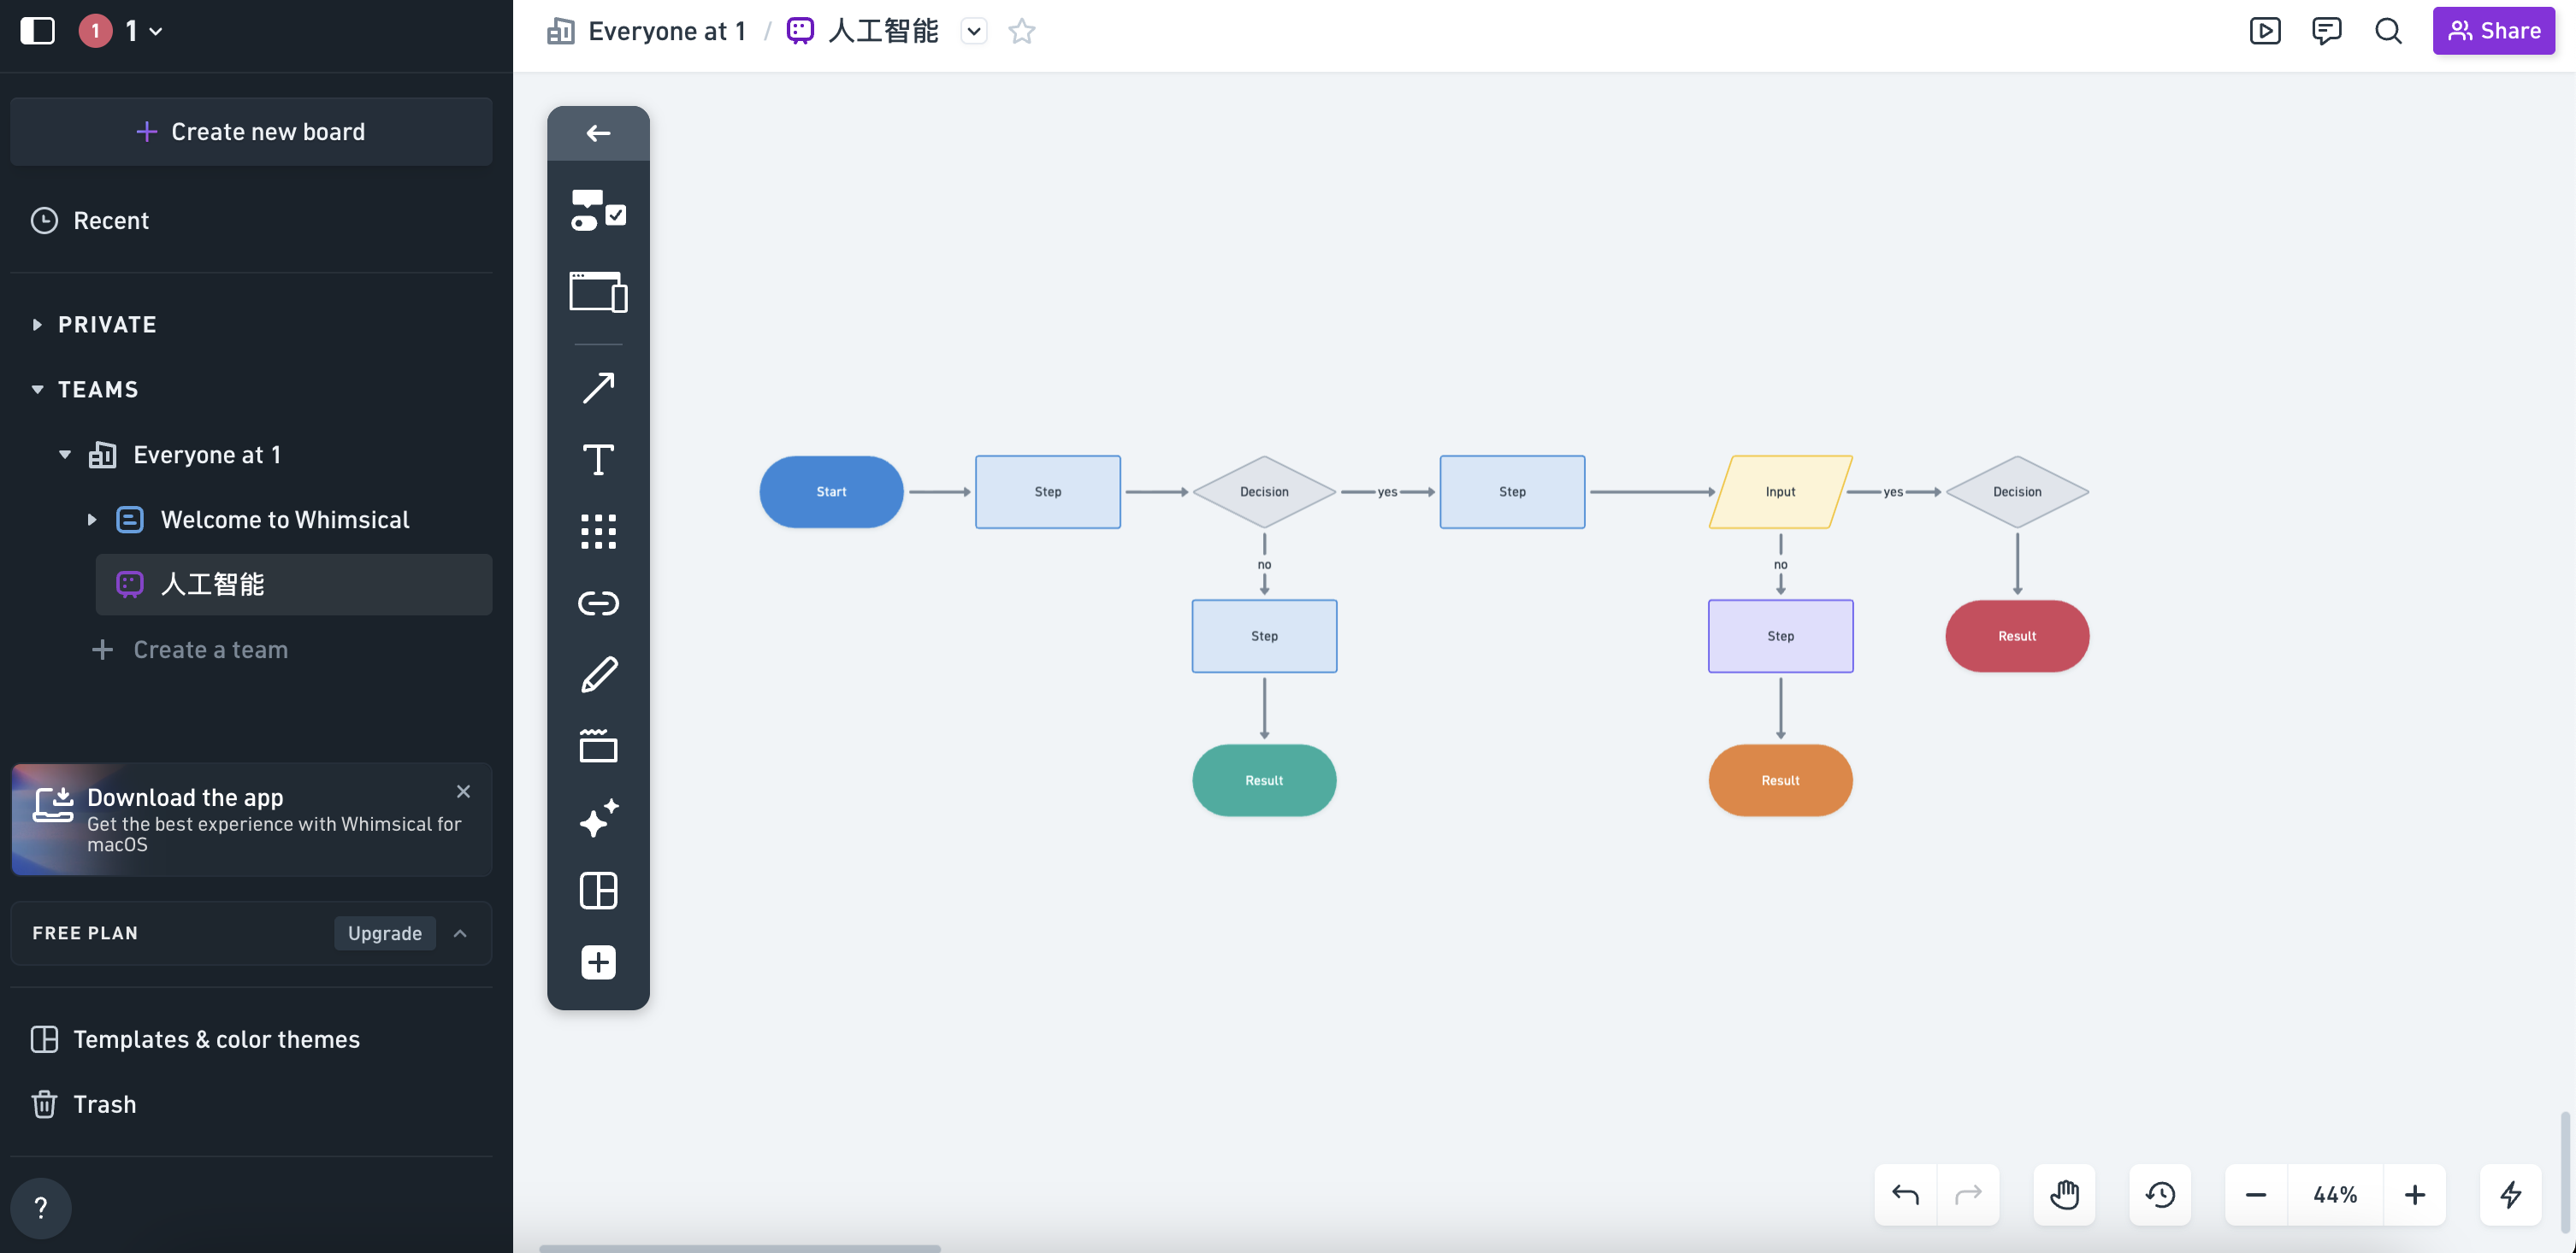Select the flowchart shapes tool
2576x1253 pixels.
click(598, 211)
